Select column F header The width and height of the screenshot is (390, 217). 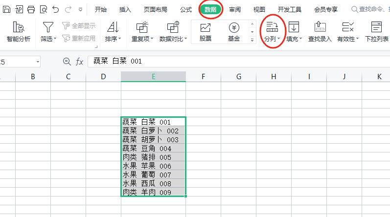[203, 77]
